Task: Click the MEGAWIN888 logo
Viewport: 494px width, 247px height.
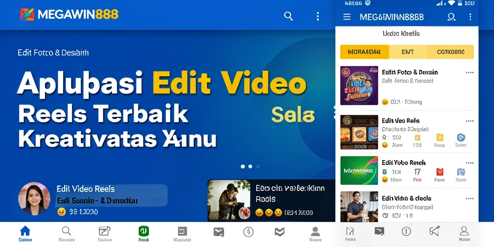Action: (x=69, y=14)
